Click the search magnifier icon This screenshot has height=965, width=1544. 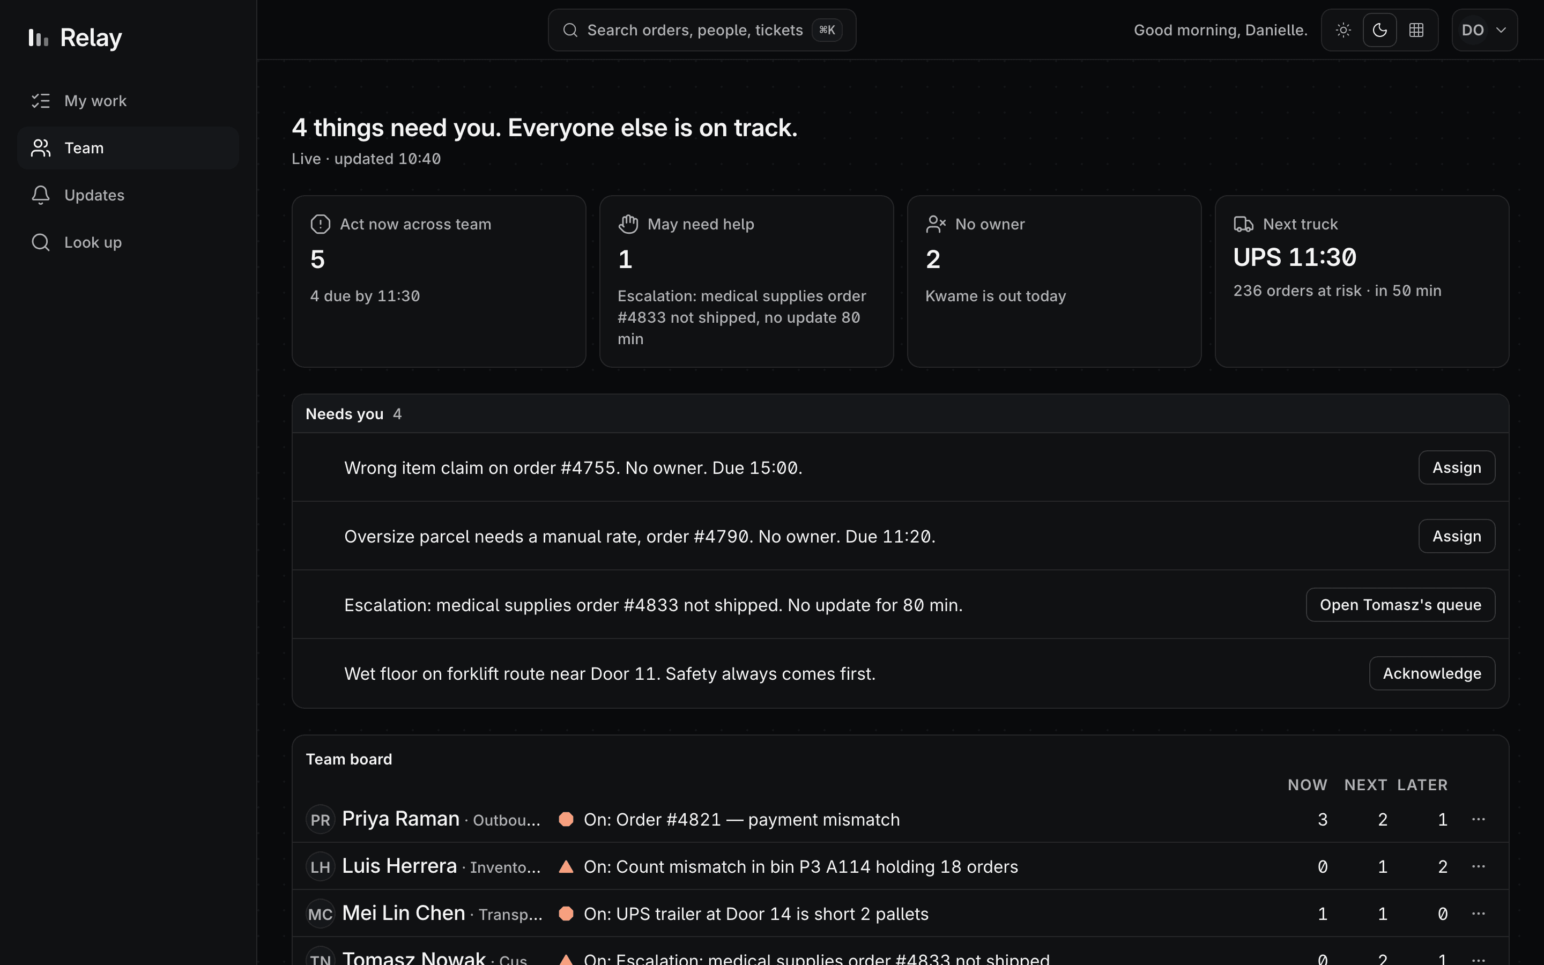point(570,30)
